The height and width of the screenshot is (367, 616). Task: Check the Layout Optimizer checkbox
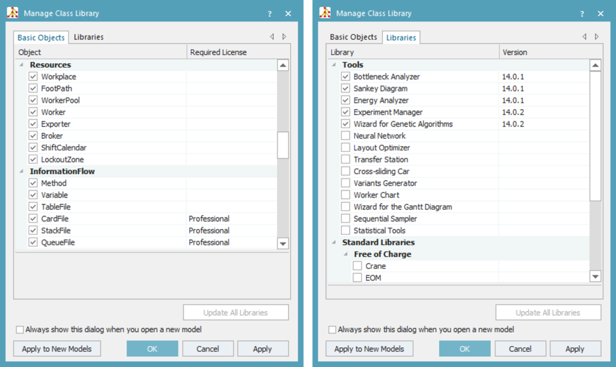pyautogui.click(x=345, y=147)
